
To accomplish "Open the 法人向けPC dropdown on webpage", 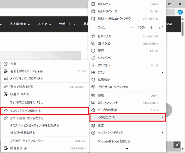I will 20,24.
